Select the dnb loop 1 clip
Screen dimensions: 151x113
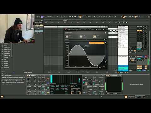[113, 37]
